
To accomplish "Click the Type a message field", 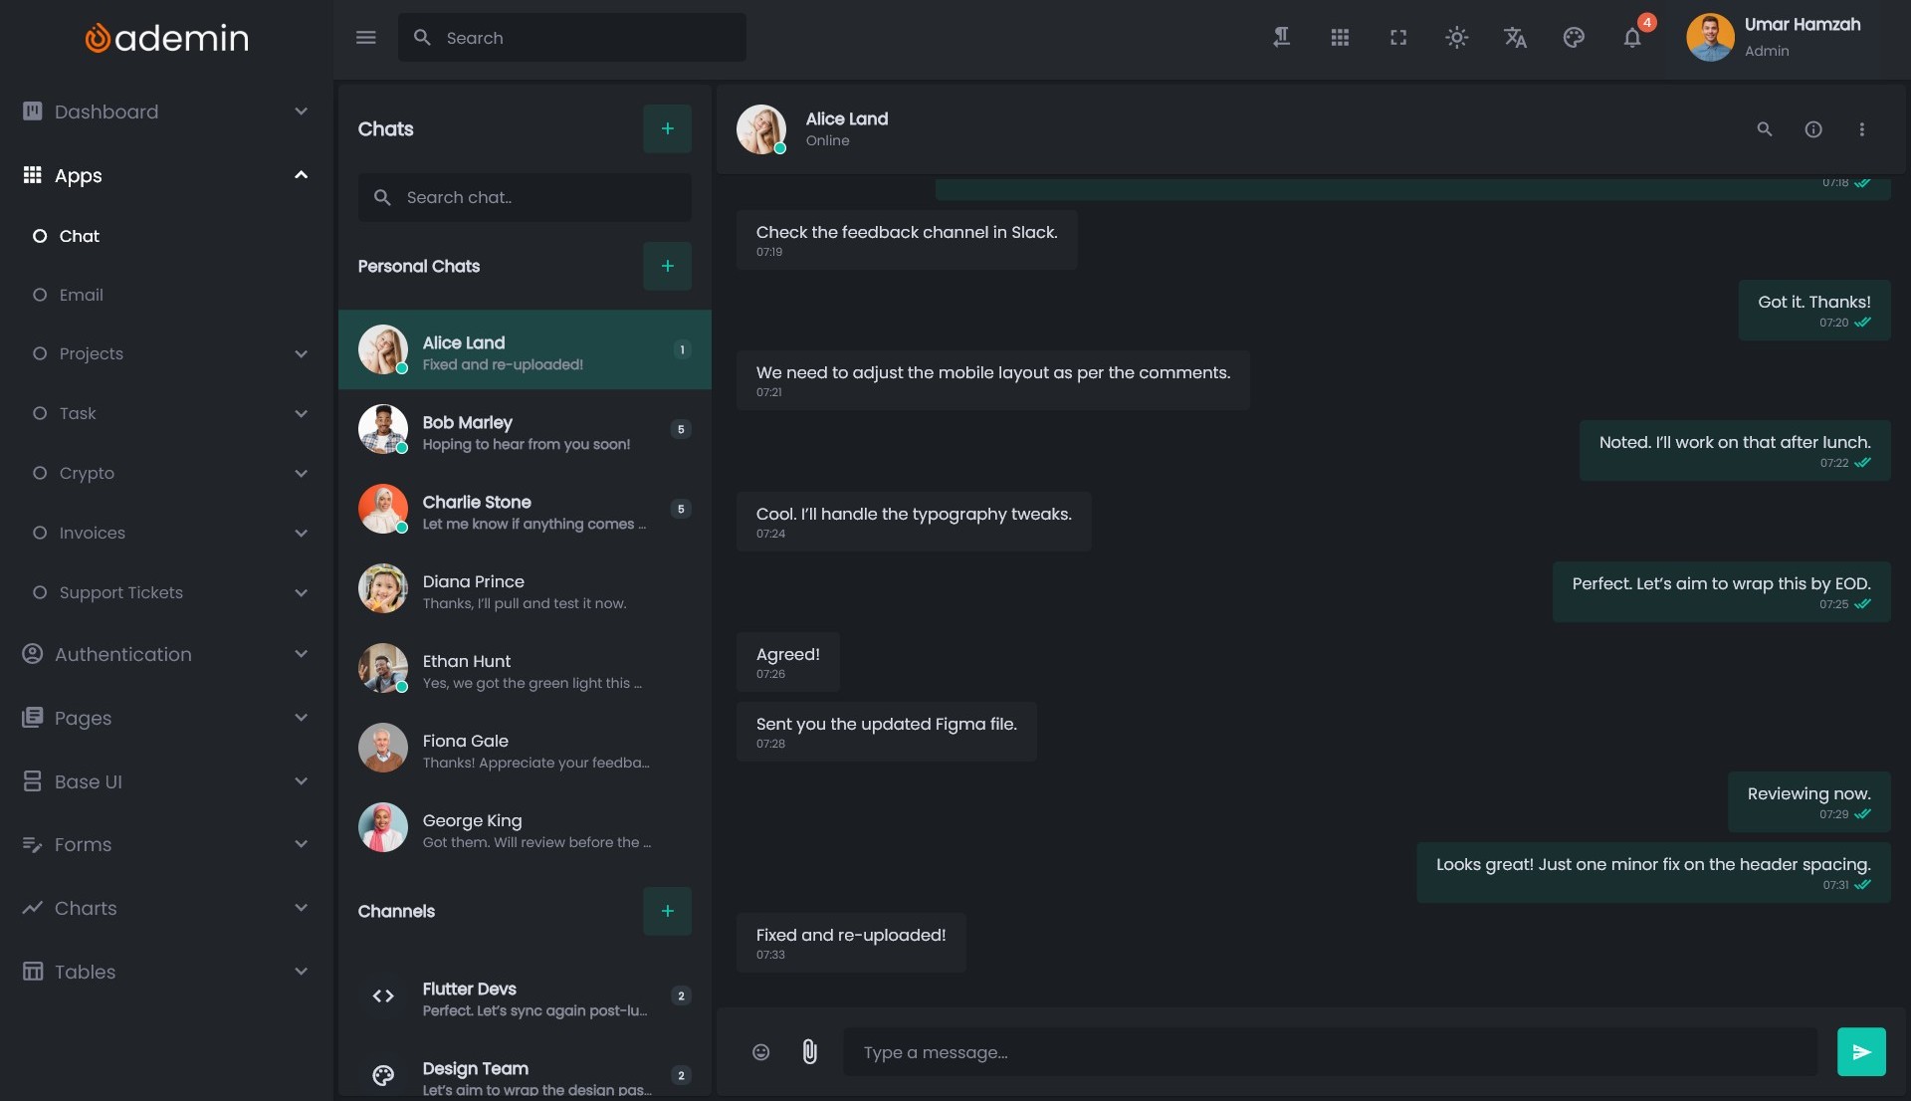I will (1329, 1052).
